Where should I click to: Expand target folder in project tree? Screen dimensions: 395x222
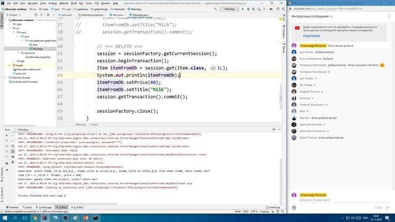coord(10,65)
